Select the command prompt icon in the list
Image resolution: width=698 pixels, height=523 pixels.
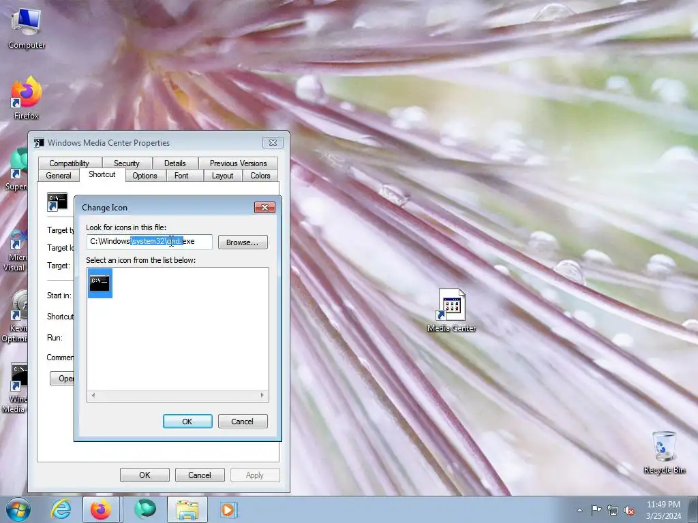(100, 283)
